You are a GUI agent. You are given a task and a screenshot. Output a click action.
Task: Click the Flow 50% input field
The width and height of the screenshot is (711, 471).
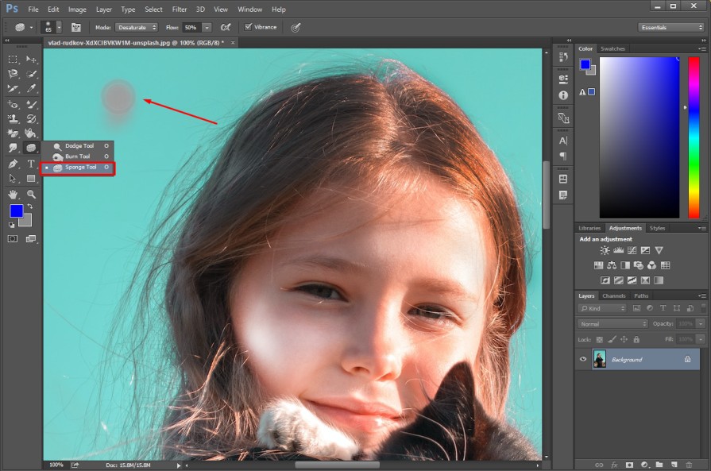coord(191,27)
